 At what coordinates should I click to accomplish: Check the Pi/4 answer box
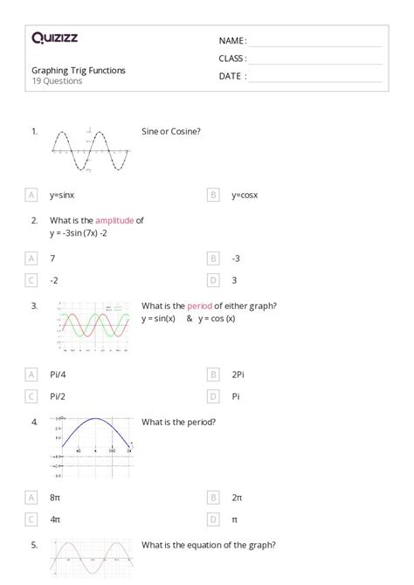(31, 375)
